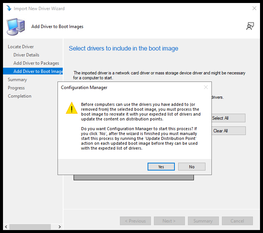The height and width of the screenshot is (233, 263).
Task: Click Yes in the Configuration Manager dialog
Action: 161,167
